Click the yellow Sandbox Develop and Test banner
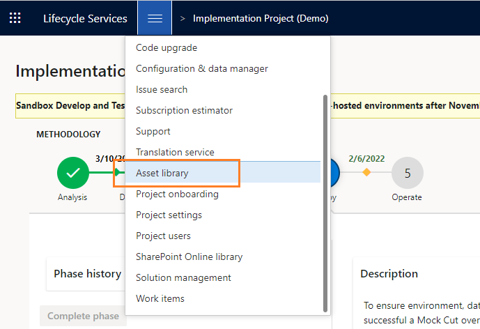Screen dimensions: 480x329 (70, 106)
